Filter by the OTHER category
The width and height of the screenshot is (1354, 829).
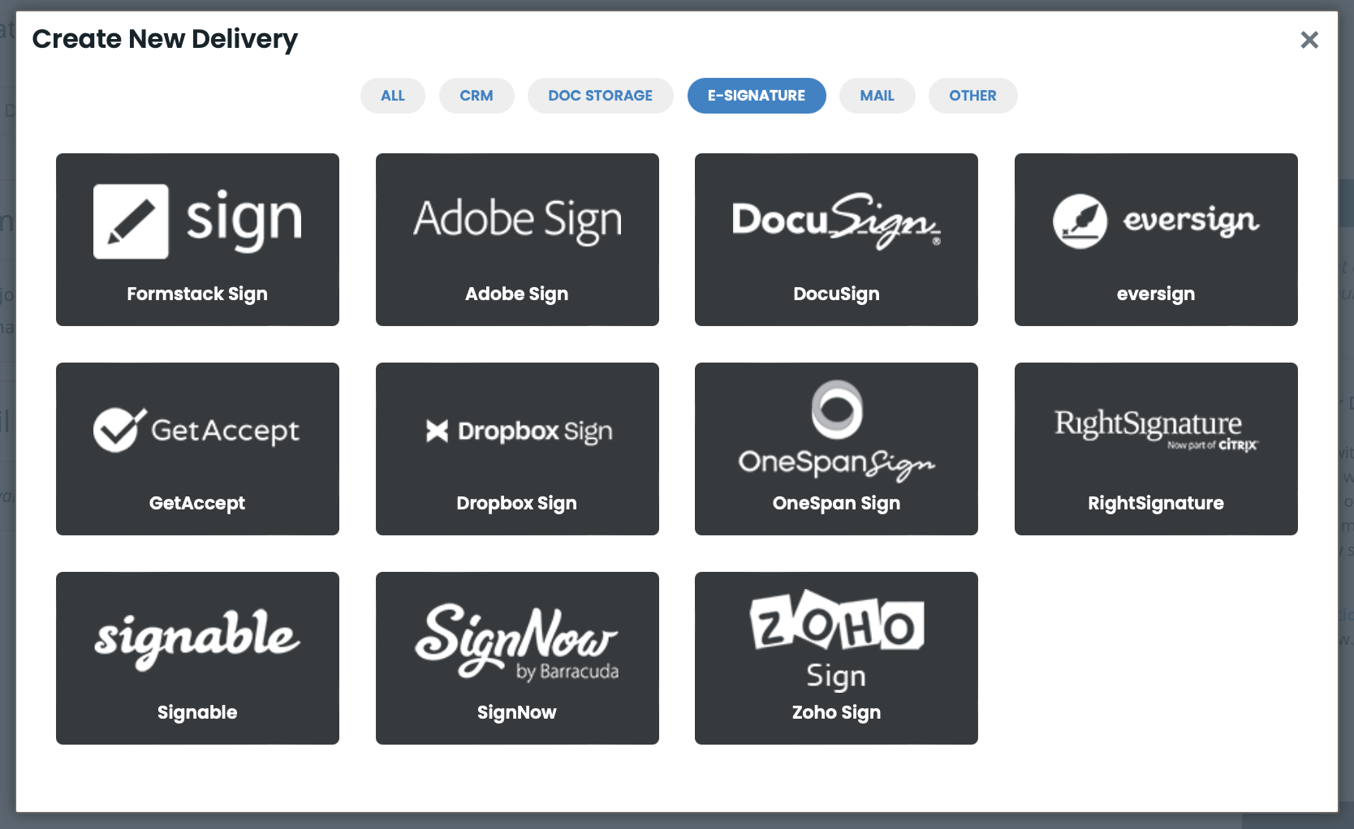(972, 95)
